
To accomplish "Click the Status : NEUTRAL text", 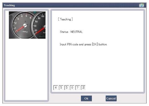I will pyautogui.click(x=71, y=32).
